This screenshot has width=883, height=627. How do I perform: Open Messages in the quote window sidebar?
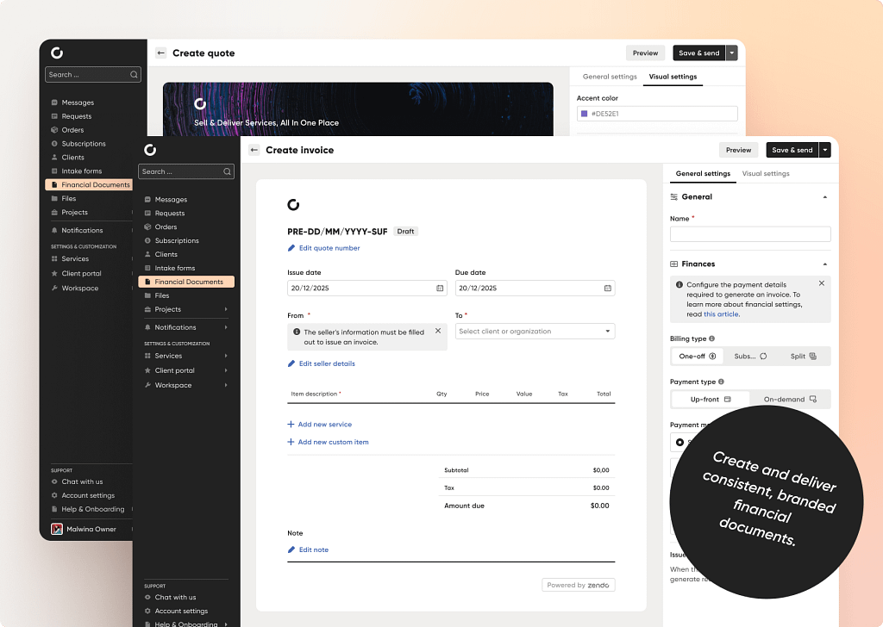[x=77, y=102]
